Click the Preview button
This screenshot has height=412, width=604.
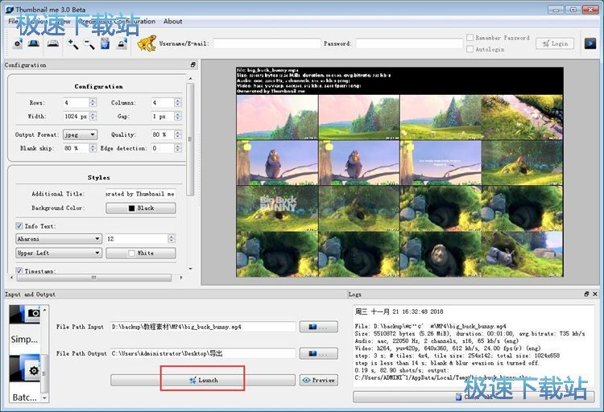pos(319,380)
